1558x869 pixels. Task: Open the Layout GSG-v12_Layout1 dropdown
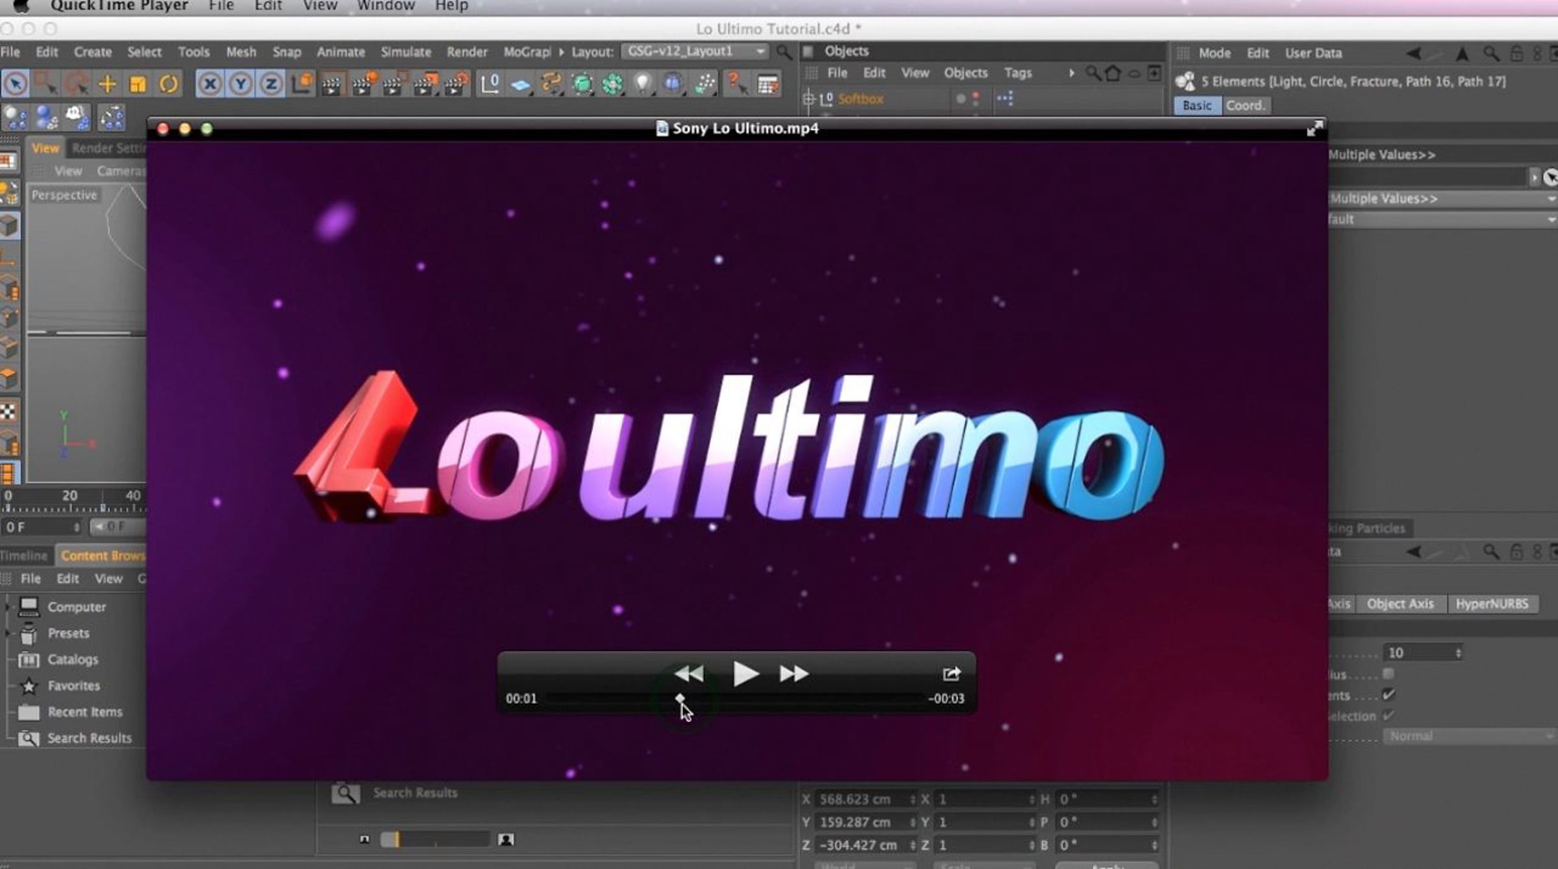[x=695, y=51]
